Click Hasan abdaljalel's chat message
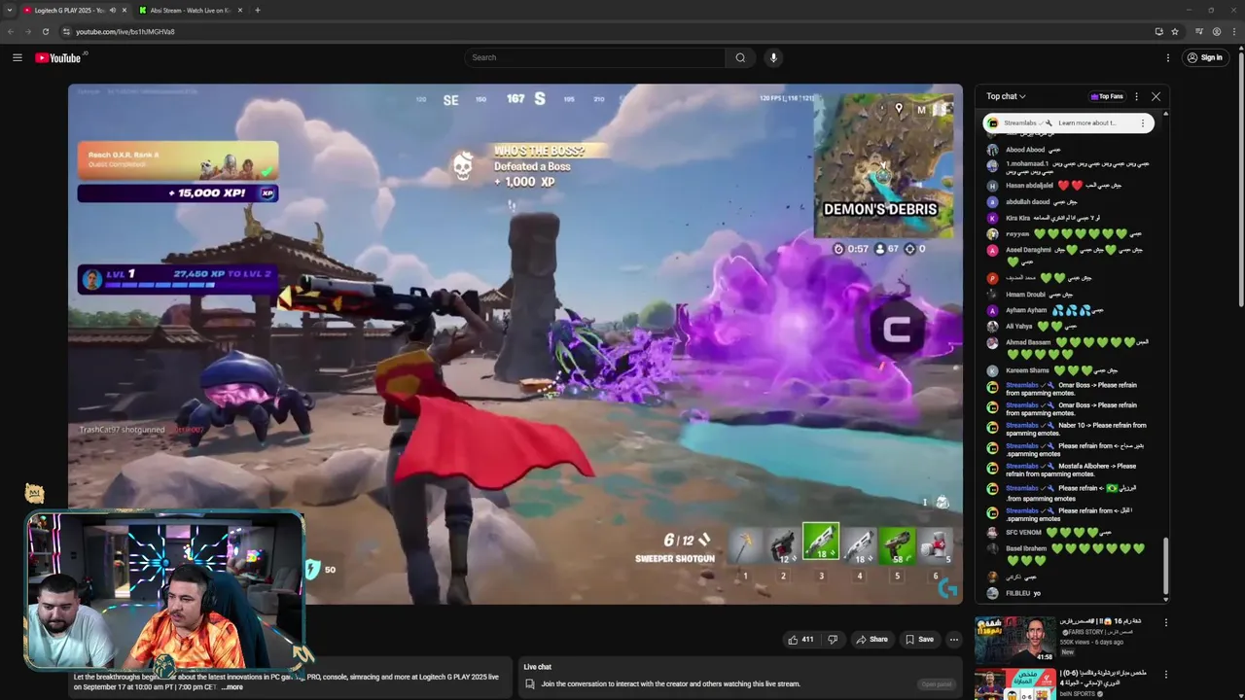Screen dimensions: 1245x700 (x=1068, y=185)
